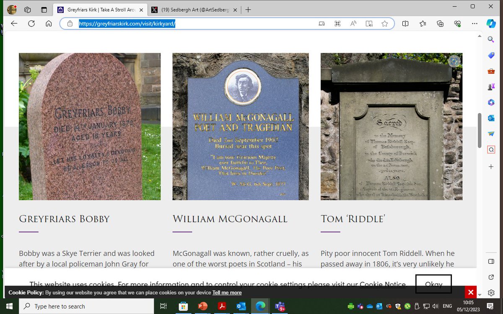
Task: Close the Greyfriars Kirk tab
Action: point(141,10)
